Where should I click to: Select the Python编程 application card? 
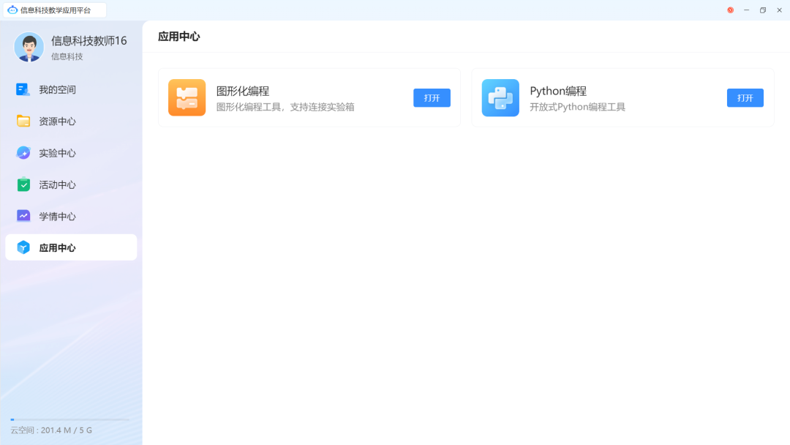(x=622, y=97)
